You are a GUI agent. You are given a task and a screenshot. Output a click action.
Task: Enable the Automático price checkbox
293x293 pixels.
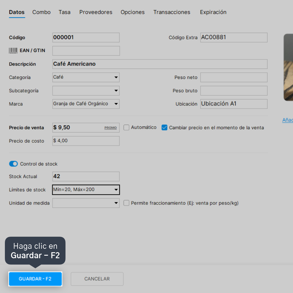[x=126, y=128]
